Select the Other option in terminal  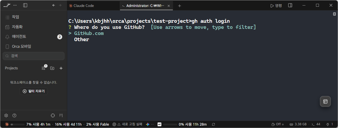(x=82, y=40)
